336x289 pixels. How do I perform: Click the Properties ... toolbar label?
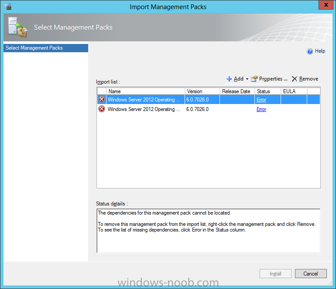(273, 79)
